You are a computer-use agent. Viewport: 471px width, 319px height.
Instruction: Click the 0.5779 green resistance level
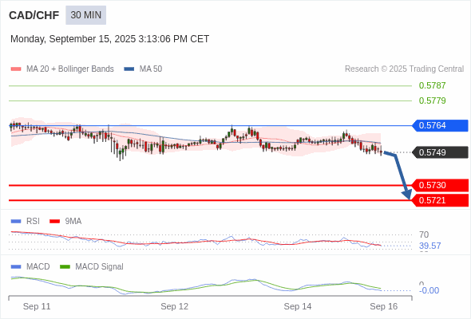pos(432,100)
